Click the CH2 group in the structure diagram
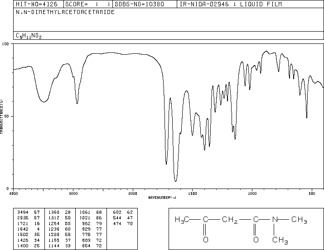The height and width of the screenshot is (250, 324). [x=230, y=220]
